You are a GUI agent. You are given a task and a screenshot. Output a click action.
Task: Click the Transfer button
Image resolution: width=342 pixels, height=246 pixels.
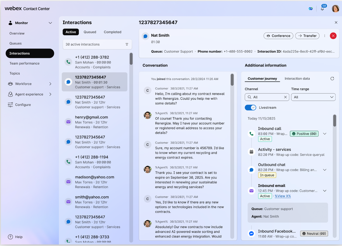307,36
